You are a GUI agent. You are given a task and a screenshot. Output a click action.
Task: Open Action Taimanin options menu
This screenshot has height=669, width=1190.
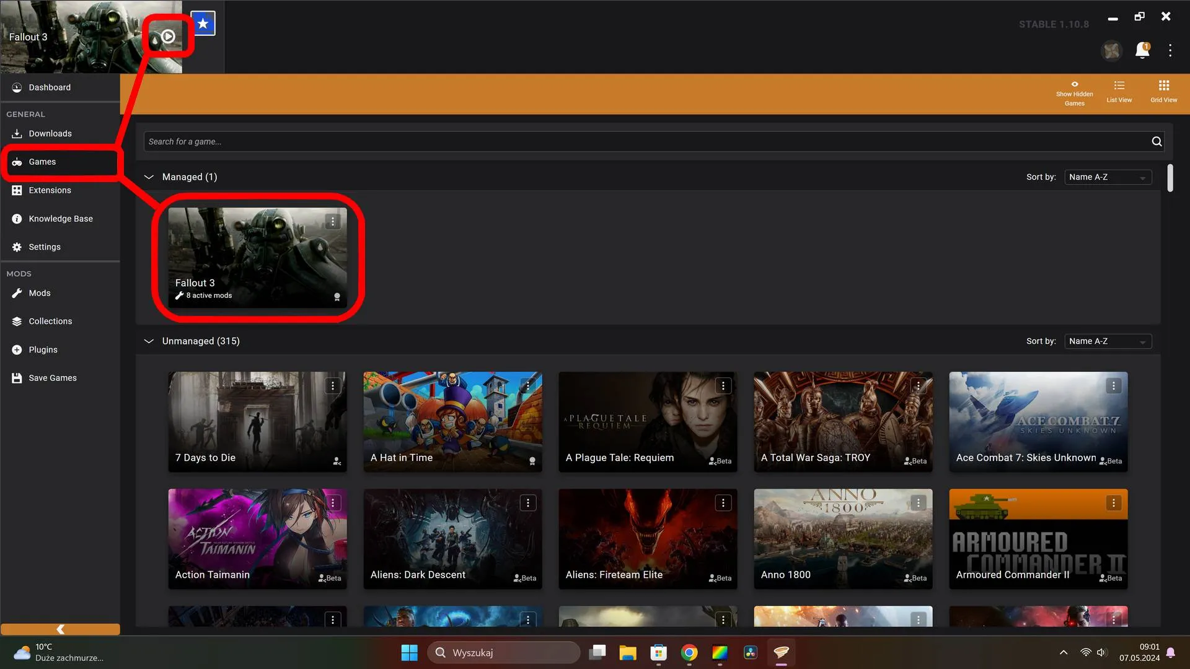pyautogui.click(x=333, y=503)
